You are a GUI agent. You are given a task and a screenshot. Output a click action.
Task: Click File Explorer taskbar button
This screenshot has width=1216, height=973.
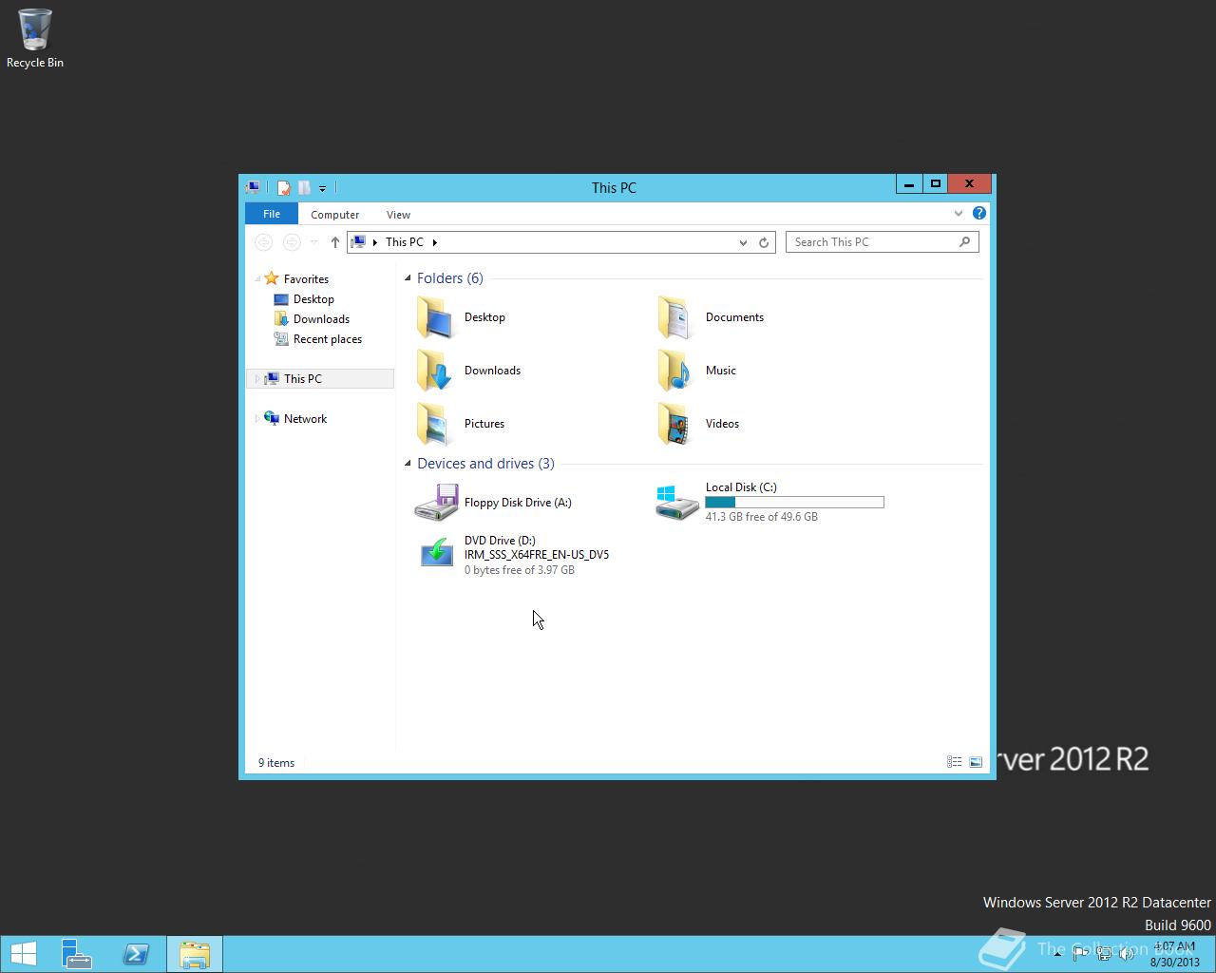(195, 954)
